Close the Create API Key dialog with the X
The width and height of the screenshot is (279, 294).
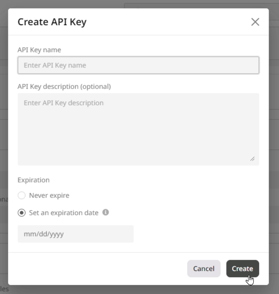click(256, 22)
